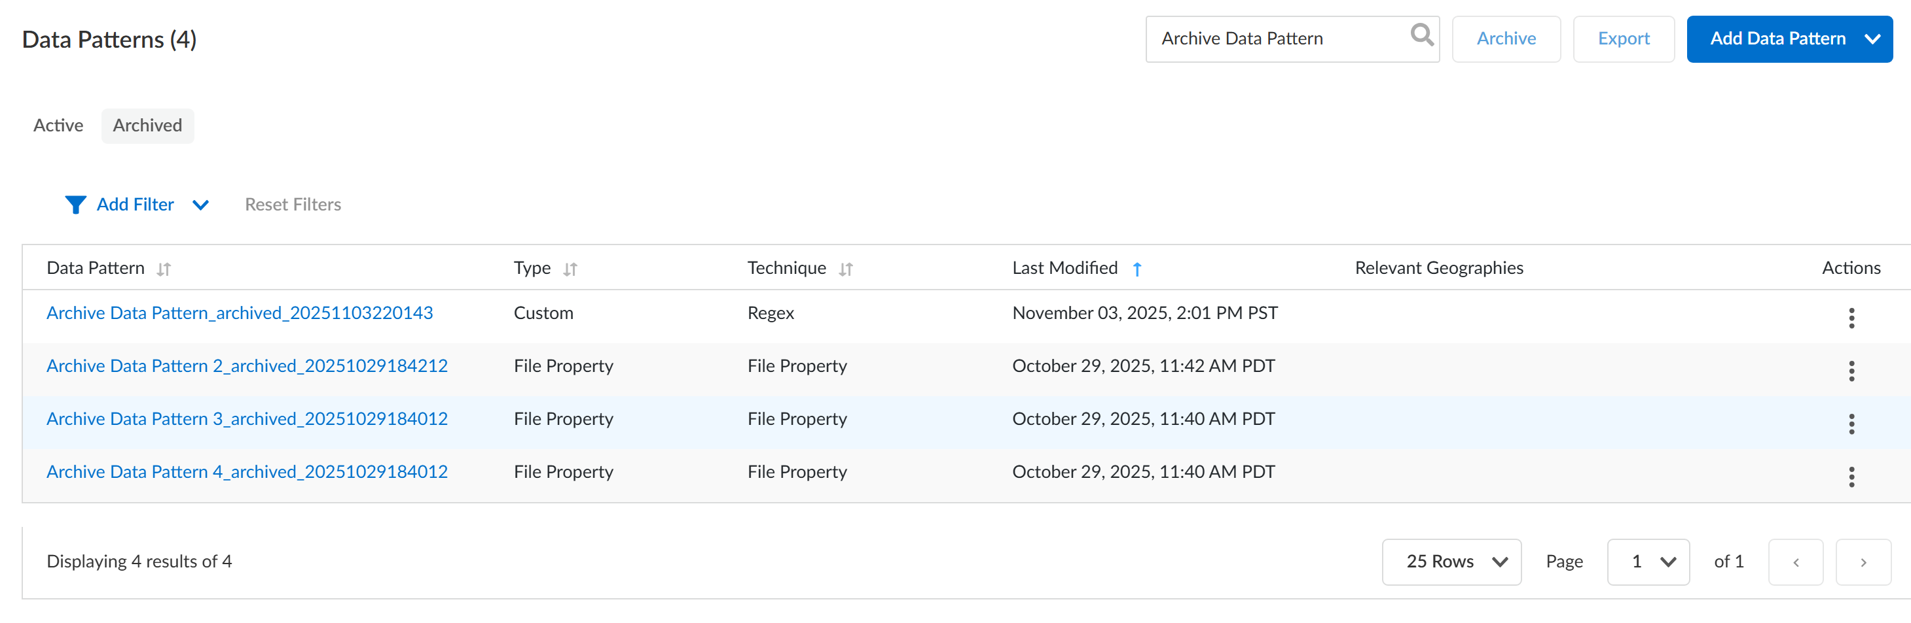Open the page number dropdown
Viewport: 1911px width, 623px height.
(x=1648, y=562)
